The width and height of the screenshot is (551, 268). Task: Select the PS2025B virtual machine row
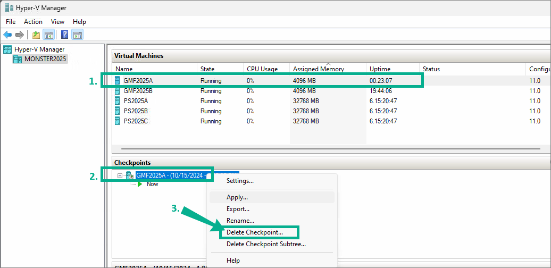[331, 111]
